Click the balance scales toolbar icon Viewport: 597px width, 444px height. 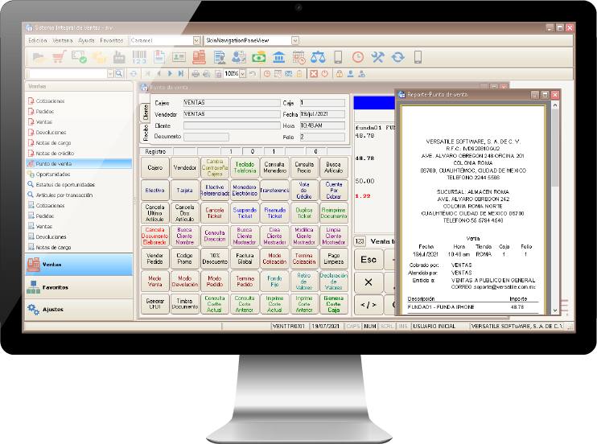318,57
